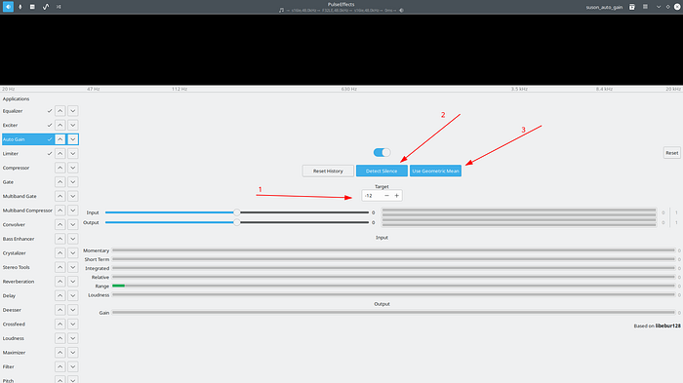Screen dimensions: 683x383
Task: Move Convolver up in the list
Action: click(x=60, y=224)
